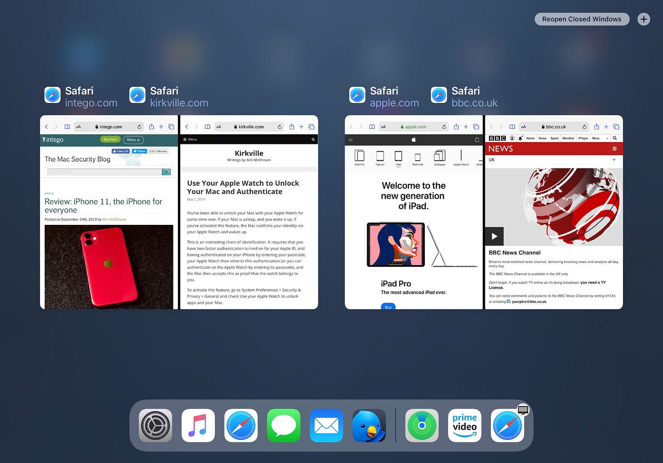Click BBC logo on BBC page
This screenshot has height=463, width=663.
click(x=497, y=138)
